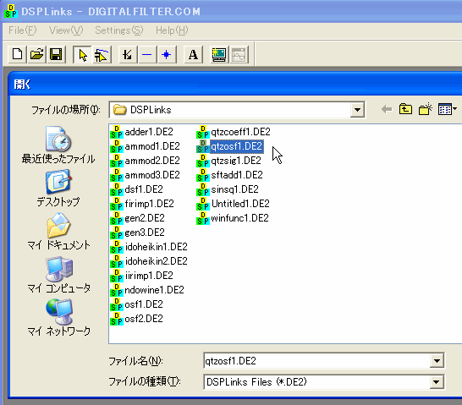Create a new folder in dialog

[425, 109]
